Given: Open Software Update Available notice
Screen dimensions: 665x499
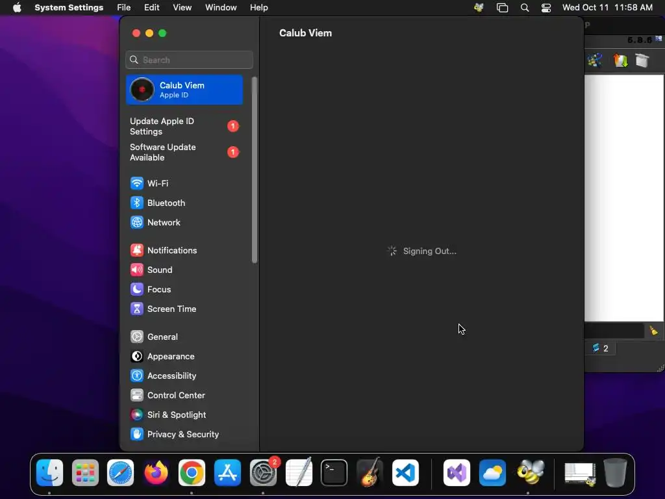Looking at the screenshot, I should tap(184, 152).
